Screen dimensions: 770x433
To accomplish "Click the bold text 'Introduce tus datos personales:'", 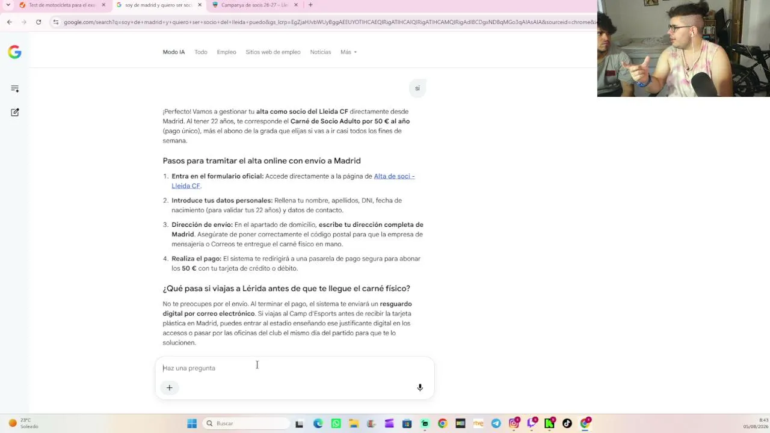I will click(x=222, y=200).
